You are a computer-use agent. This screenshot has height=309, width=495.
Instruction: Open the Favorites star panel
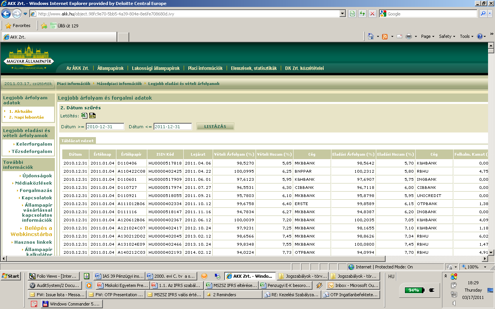tap(18, 25)
